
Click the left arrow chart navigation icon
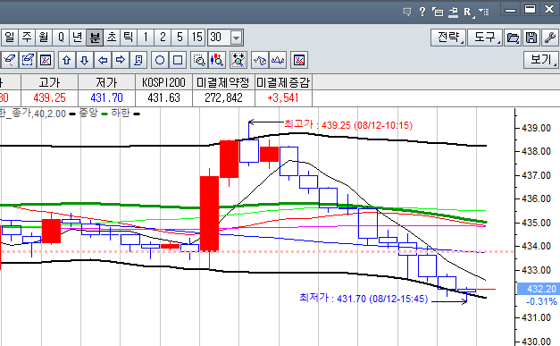pyautogui.click(x=103, y=60)
